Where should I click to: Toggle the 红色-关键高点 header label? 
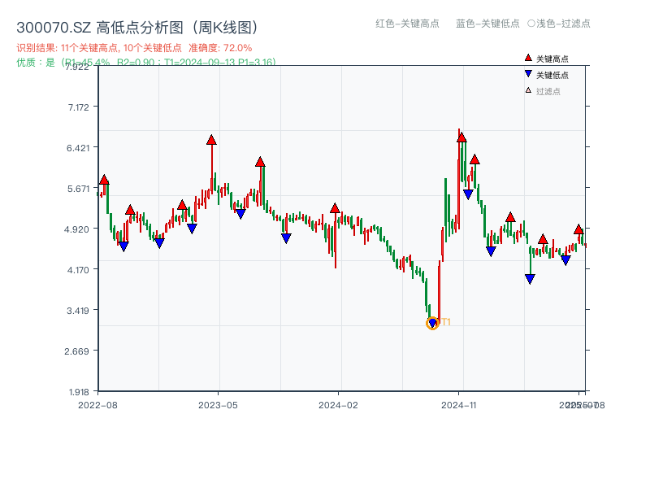pyautogui.click(x=406, y=24)
